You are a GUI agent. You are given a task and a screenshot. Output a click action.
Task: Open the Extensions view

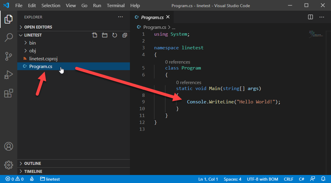(8, 94)
